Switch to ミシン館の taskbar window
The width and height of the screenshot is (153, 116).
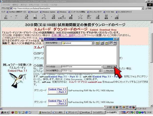pyautogui.click(x=58, y=112)
